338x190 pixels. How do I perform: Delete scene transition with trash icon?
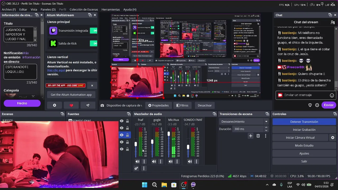tap(258, 136)
